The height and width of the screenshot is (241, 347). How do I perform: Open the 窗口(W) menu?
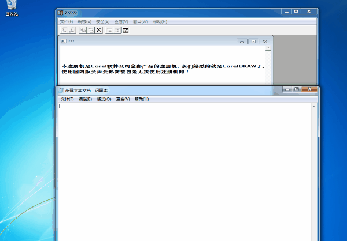[x=141, y=21]
